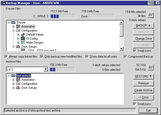161x115 pixels.
Task: Expand the Meter Designs node
Action: (18, 43)
